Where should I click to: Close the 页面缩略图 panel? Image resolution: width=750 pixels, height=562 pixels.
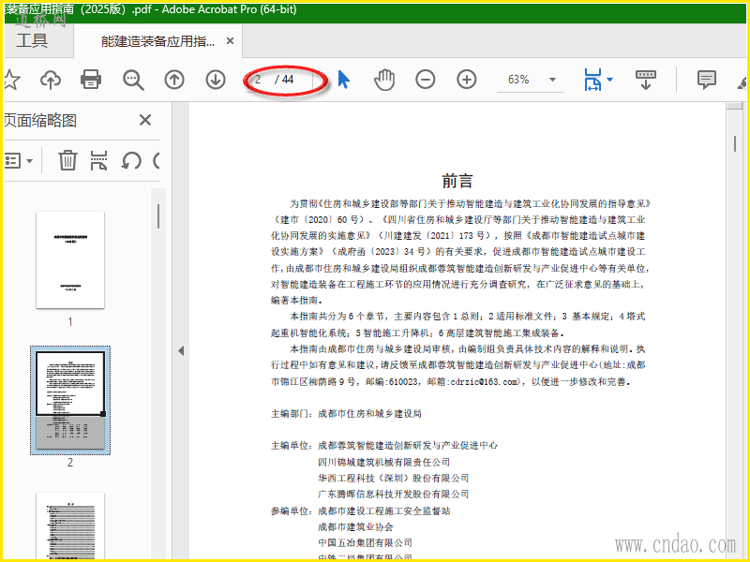[x=145, y=120]
